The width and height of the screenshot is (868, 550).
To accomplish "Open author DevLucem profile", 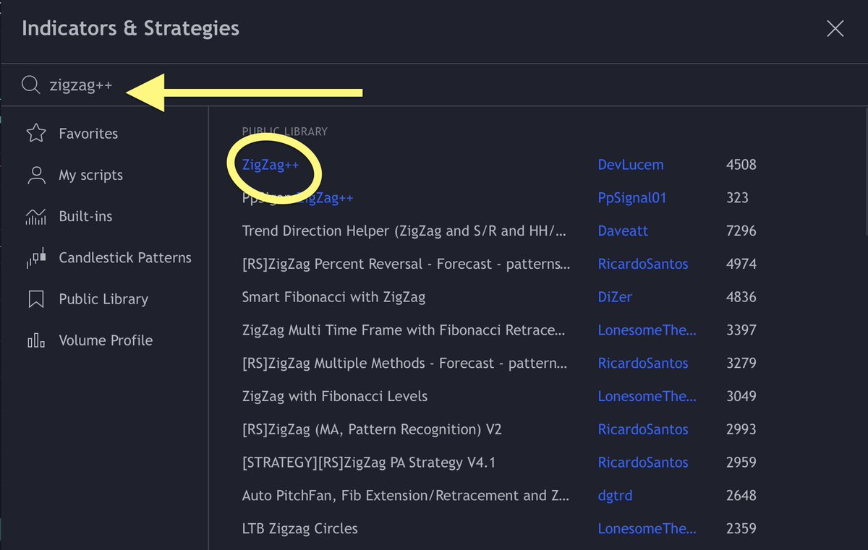I will (x=631, y=165).
